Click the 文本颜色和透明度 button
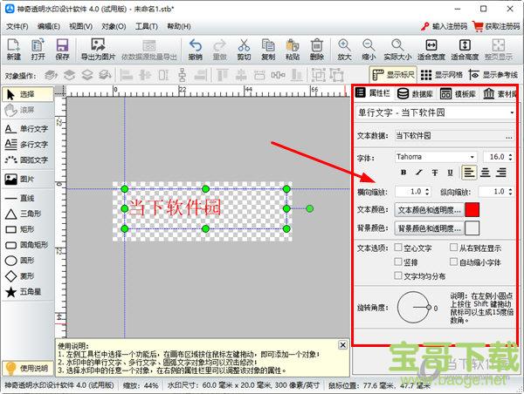524x394 pixels. pyautogui.click(x=429, y=210)
